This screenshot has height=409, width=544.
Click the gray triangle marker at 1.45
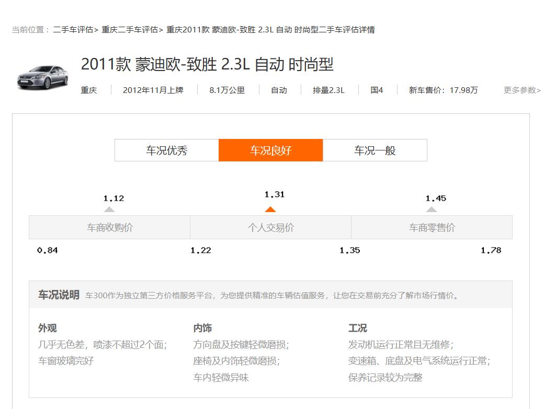[431, 209]
